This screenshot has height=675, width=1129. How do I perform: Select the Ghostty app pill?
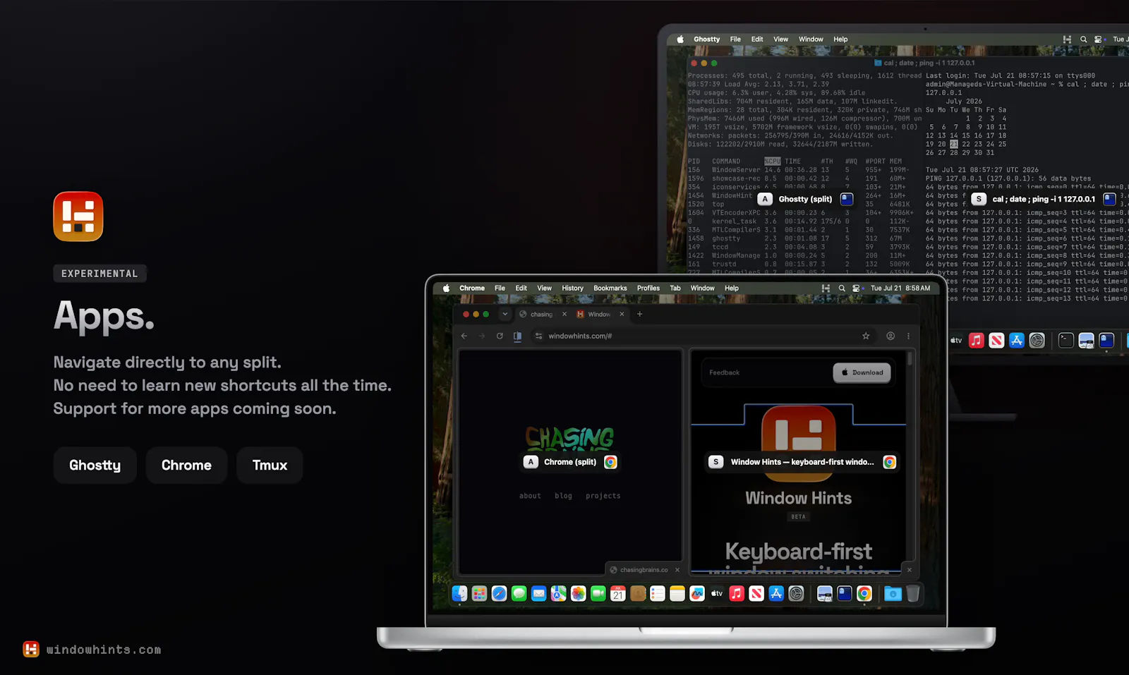point(95,465)
